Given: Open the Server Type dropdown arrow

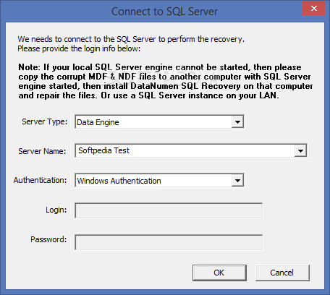Looking at the screenshot, I should coord(237,122).
